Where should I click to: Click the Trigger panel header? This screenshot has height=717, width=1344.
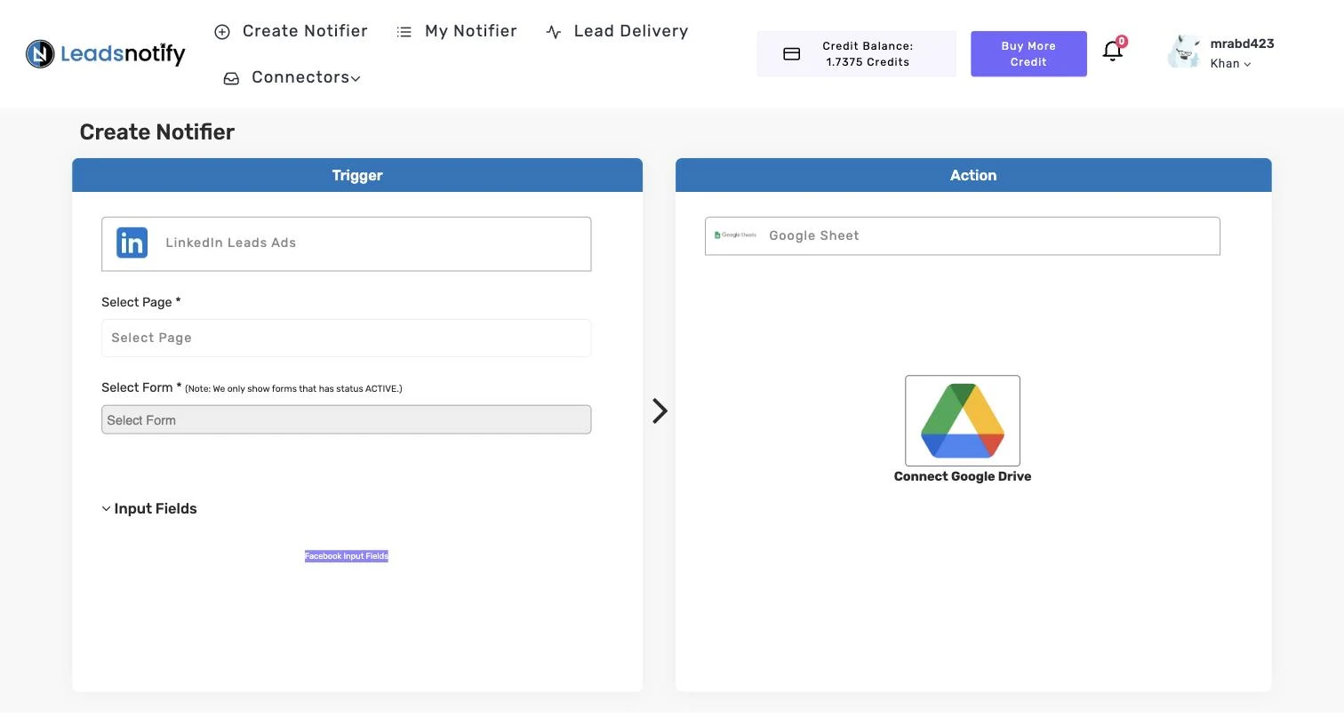coord(357,175)
